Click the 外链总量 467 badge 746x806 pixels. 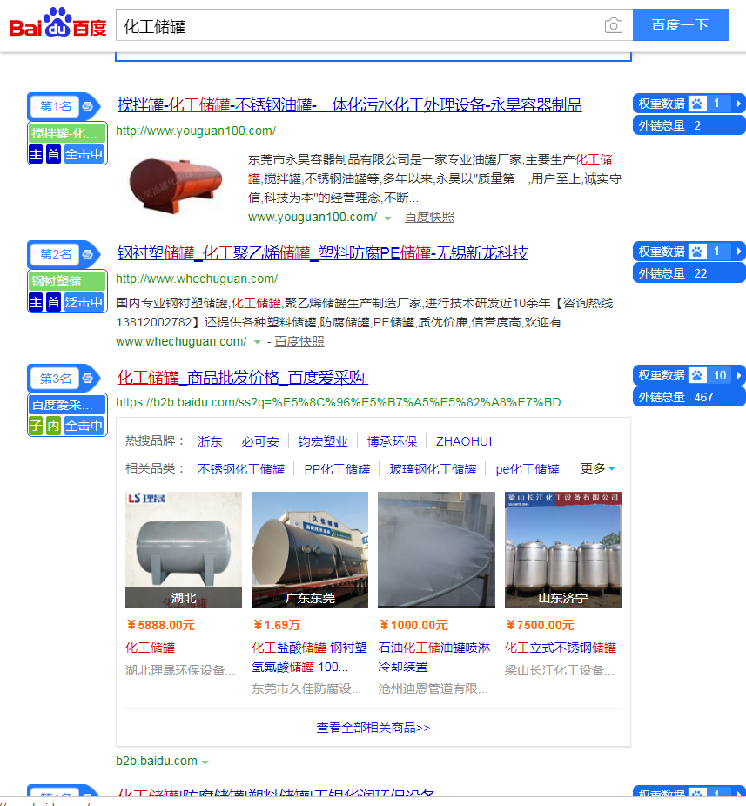(x=689, y=397)
